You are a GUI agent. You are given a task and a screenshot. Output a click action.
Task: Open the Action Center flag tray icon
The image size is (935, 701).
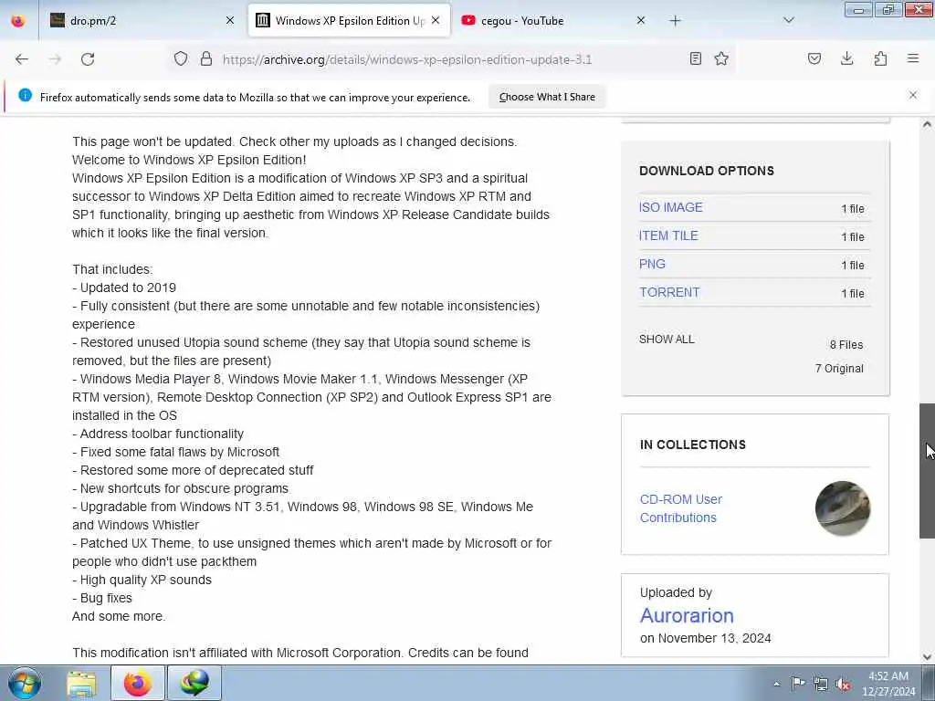point(798,684)
